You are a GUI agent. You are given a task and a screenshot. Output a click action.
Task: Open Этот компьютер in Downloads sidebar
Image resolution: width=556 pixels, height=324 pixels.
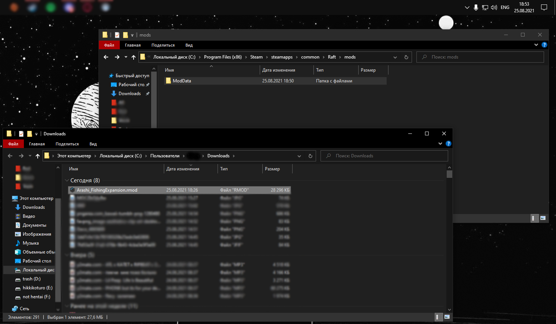click(36, 198)
